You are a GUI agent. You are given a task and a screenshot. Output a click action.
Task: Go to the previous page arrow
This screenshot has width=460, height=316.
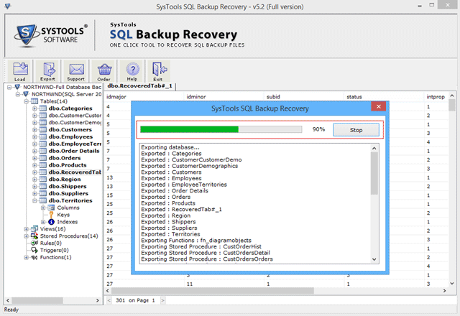point(109,300)
